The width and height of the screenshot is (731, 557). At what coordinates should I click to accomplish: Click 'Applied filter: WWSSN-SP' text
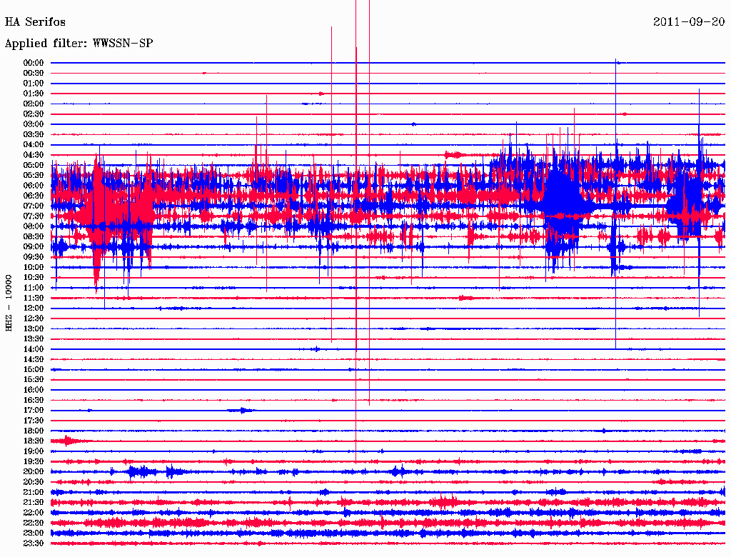coord(79,44)
